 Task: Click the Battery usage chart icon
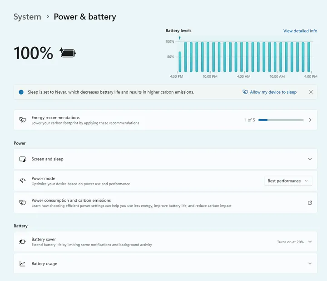(x=22, y=264)
